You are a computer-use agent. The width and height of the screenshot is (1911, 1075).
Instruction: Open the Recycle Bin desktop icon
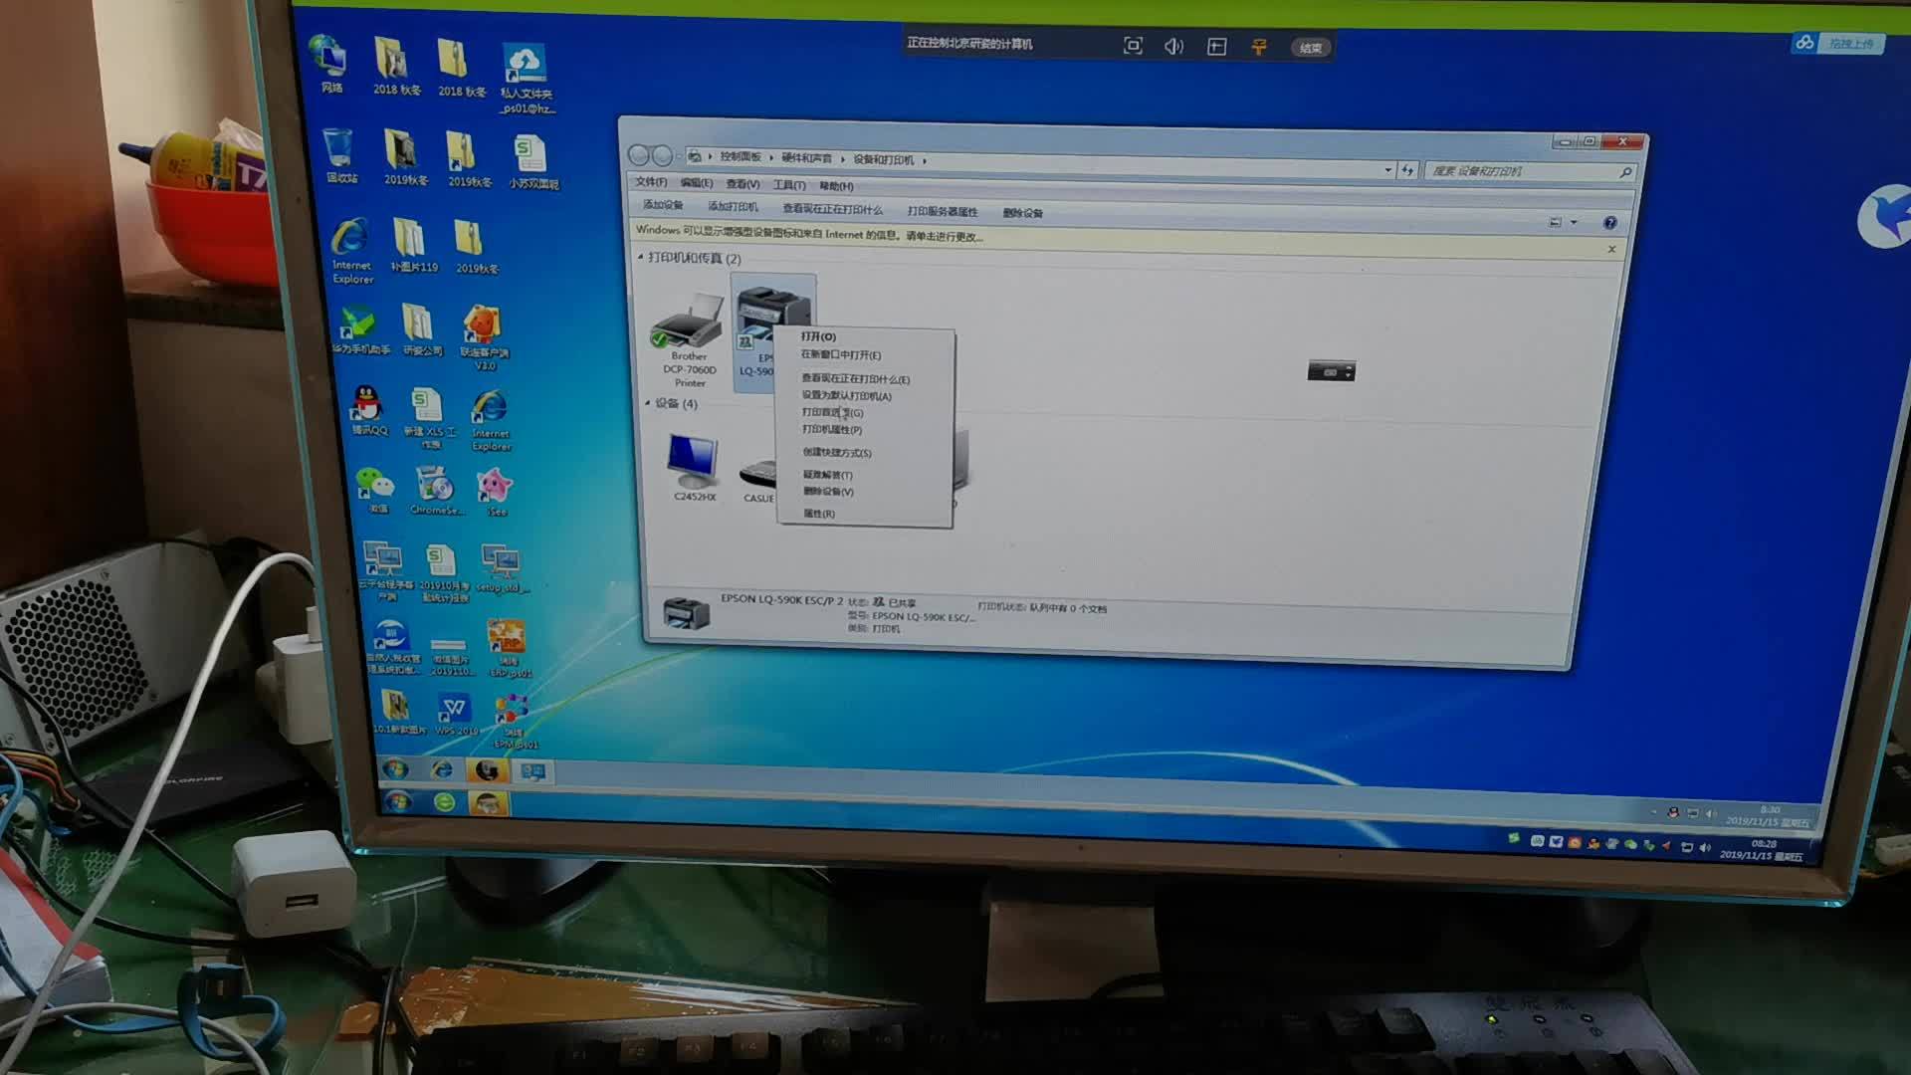coord(338,149)
